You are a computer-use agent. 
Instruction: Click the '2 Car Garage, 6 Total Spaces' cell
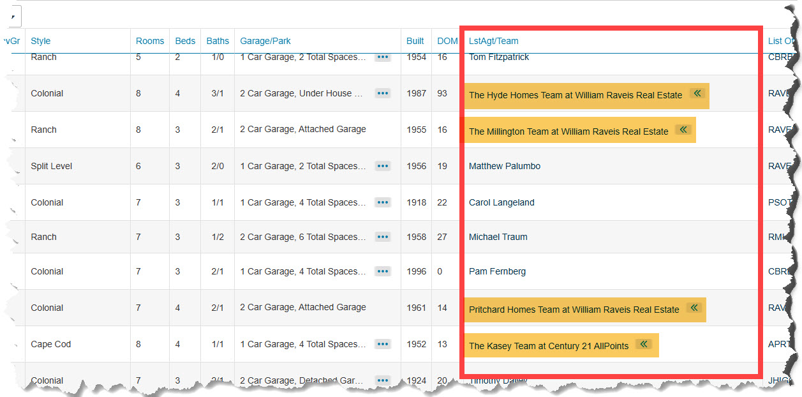pos(303,237)
